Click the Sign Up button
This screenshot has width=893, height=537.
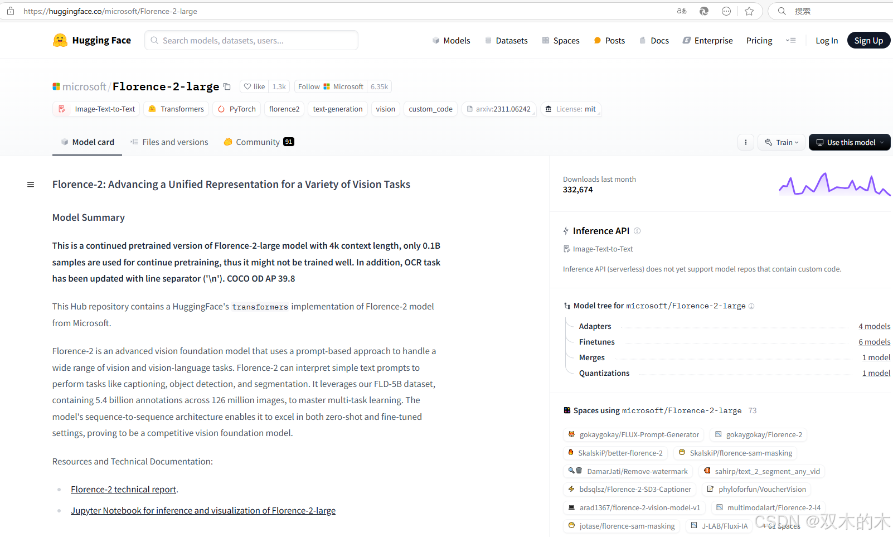point(868,40)
